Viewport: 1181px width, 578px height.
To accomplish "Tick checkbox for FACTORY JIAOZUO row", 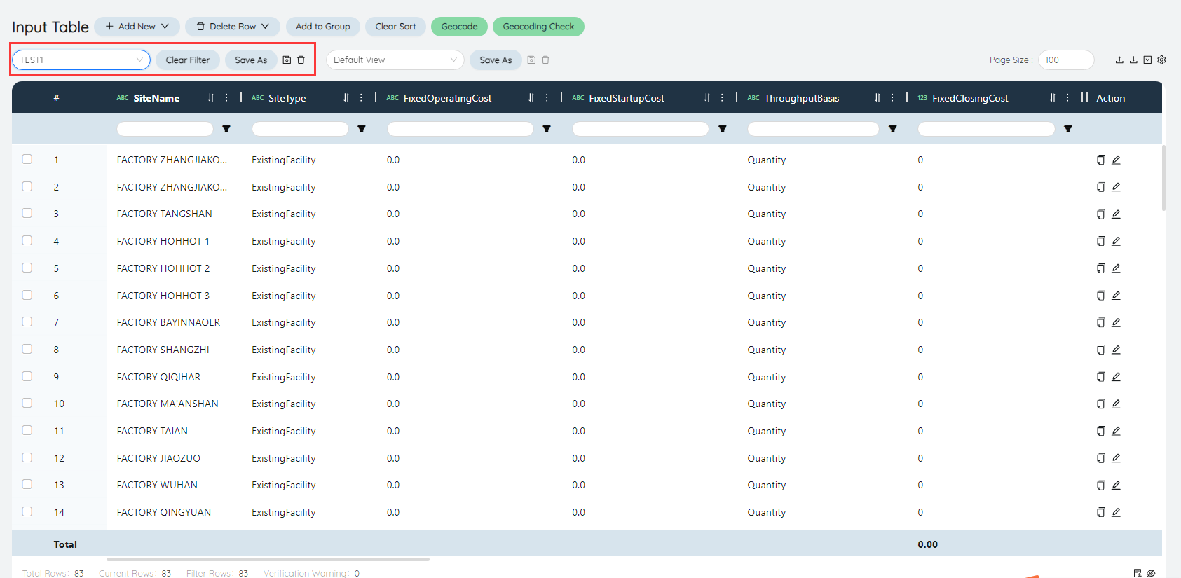I will pyautogui.click(x=27, y=457).
